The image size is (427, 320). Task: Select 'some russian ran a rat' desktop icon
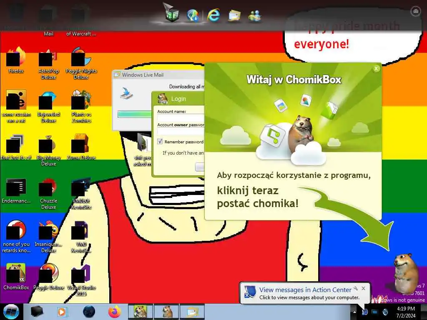click(x=16, y=107)
